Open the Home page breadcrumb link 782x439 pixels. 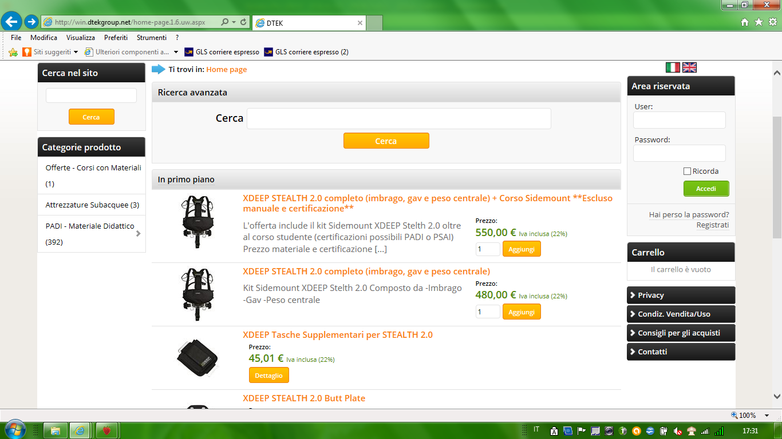coord(227,70)
